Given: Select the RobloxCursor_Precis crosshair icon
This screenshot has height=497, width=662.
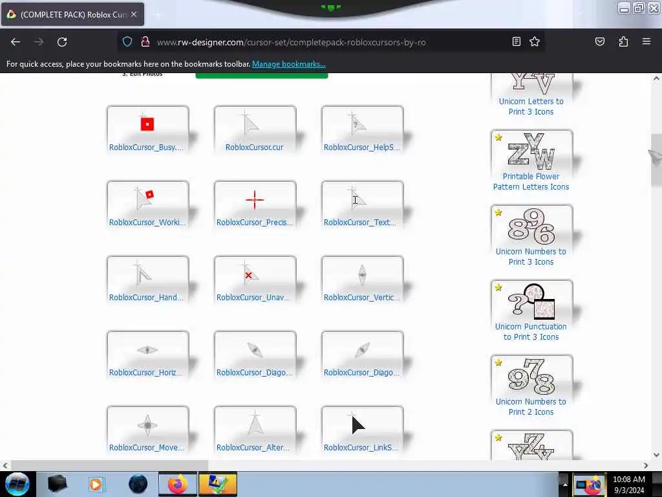Looking at the screenshot, I should pos(255,199).
